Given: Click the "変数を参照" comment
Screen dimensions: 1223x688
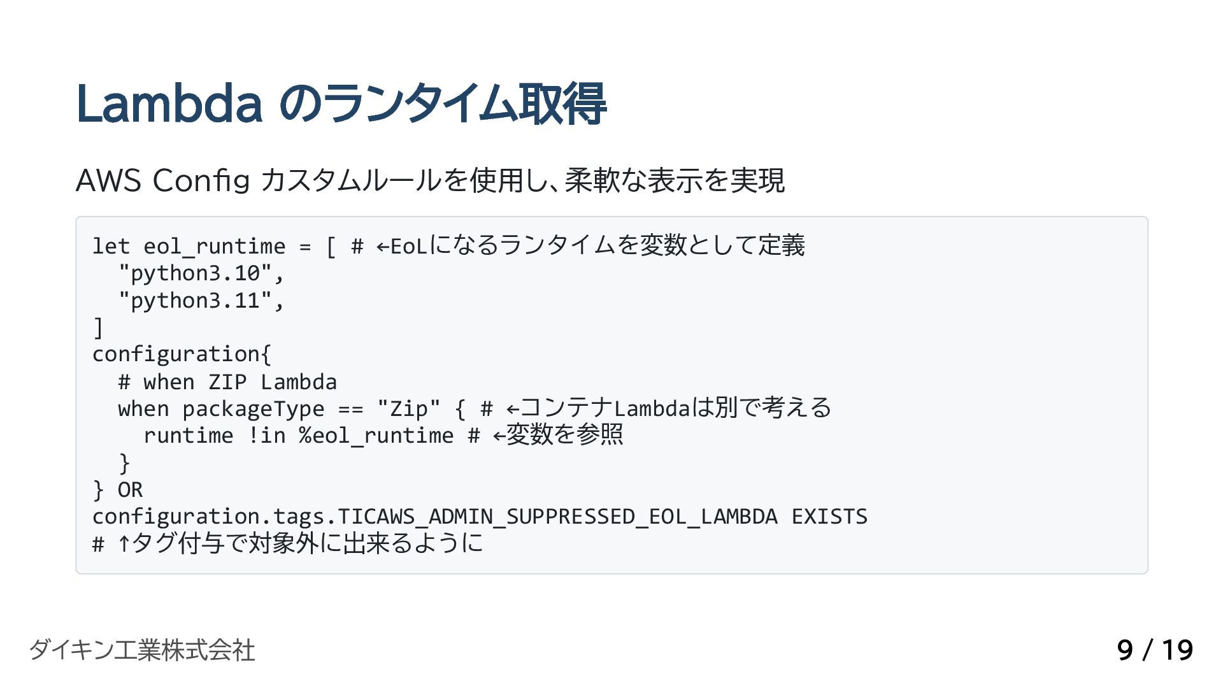Looking at the screenshot, I should click(564, 434).
